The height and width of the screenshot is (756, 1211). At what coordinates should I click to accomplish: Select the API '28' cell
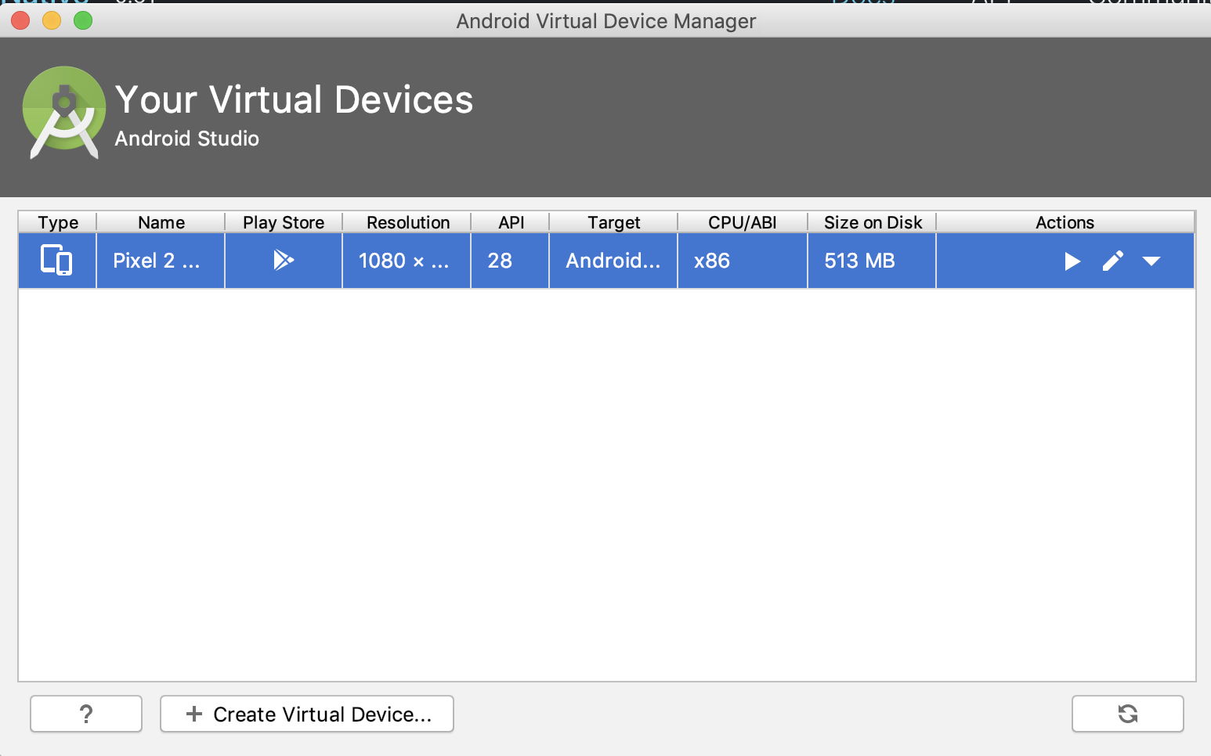(510, 261)
